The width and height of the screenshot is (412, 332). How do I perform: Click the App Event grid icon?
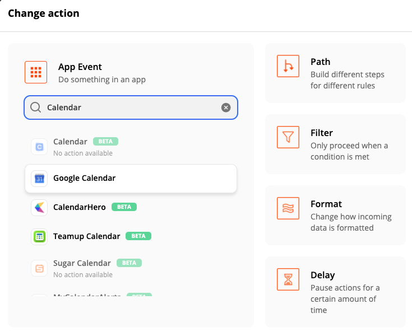click(x=36, y=72)
